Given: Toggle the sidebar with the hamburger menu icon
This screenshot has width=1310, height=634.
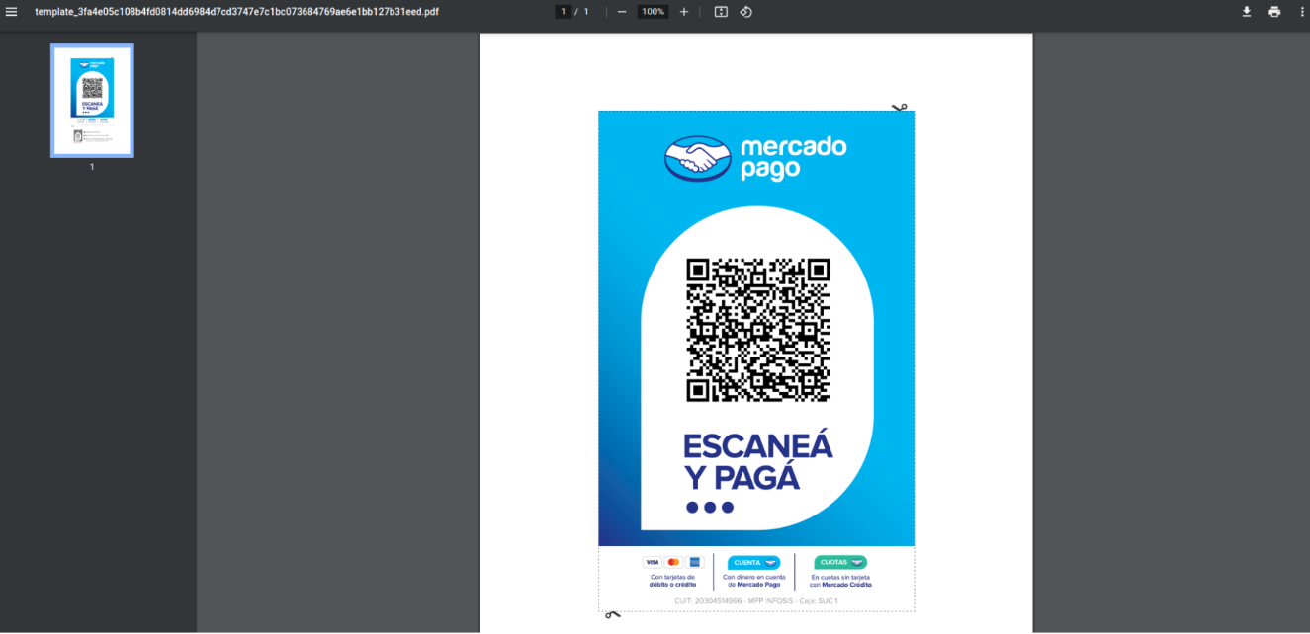Looking at the screenshot, I should pos(12,12).
